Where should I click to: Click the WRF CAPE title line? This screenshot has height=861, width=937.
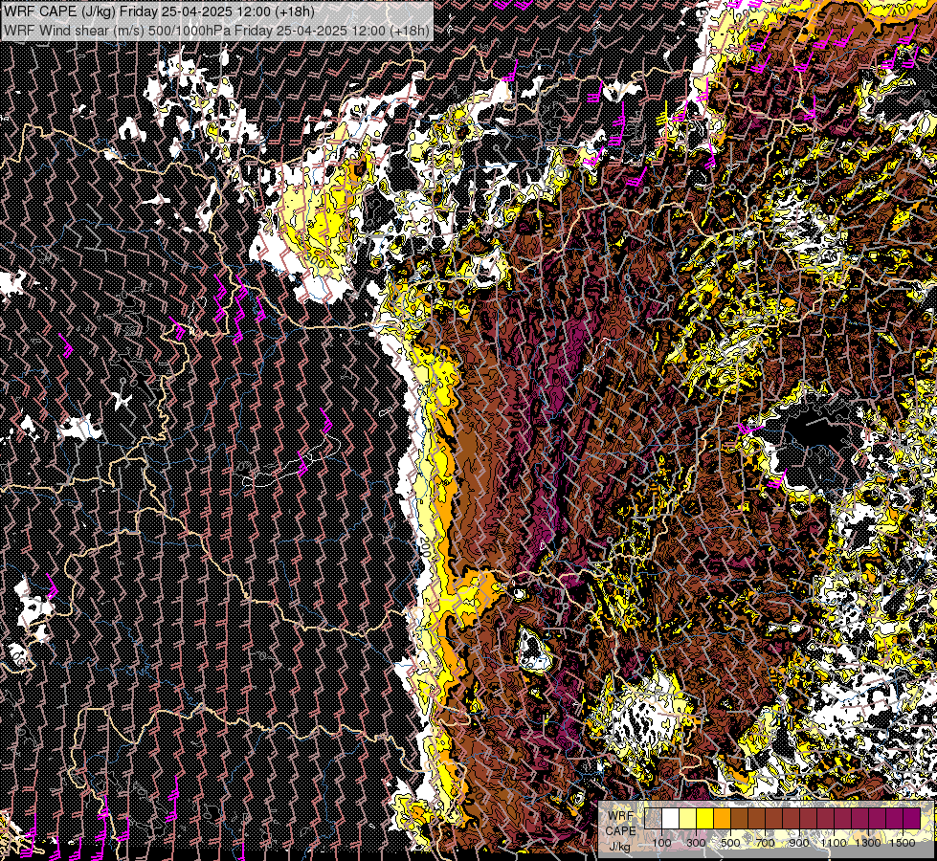click(x=160, y=11)
